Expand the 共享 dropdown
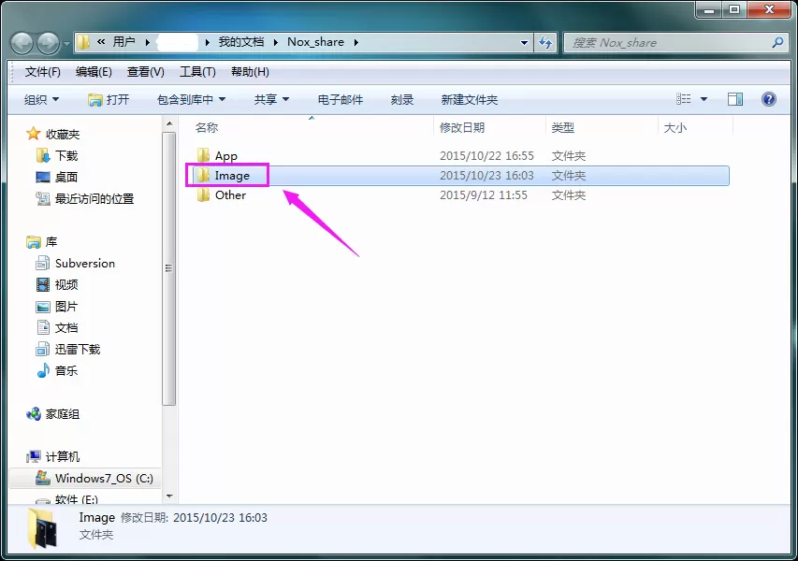This screenshot has width=798, height=561. [x=271, y=99]
